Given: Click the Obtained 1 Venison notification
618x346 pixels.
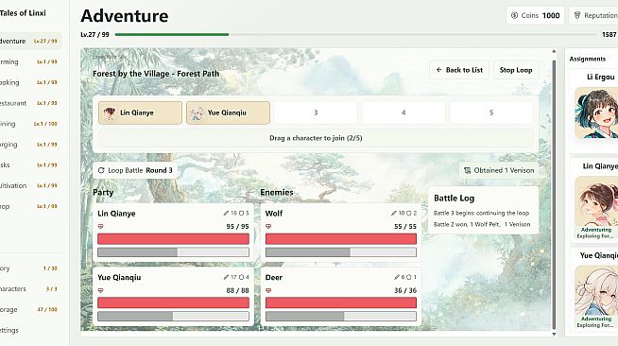Looking at the screenshot, I should point(499,170).
